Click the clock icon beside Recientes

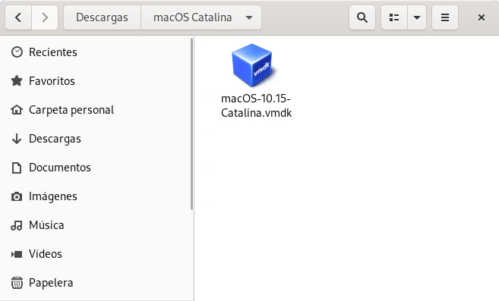point(17,52)
